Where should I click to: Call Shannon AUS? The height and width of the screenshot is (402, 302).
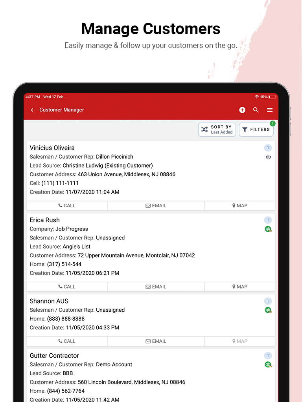point(67,341)
